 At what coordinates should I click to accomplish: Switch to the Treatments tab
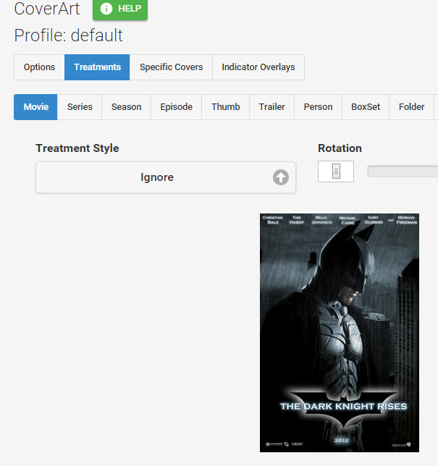[97, 67]
